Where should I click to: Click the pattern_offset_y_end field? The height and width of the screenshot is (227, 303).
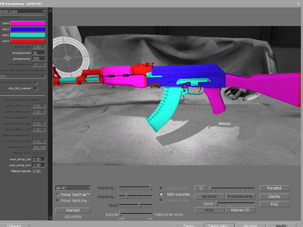pyautogui.click(x=39, y=130)
